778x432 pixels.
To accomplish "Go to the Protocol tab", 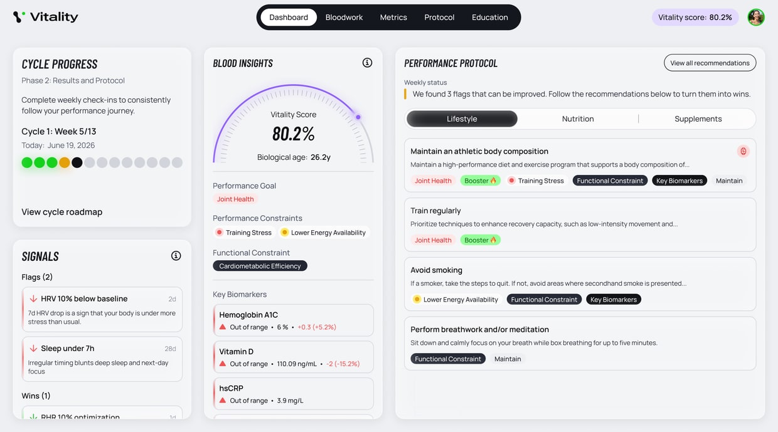I will (439, 17).
